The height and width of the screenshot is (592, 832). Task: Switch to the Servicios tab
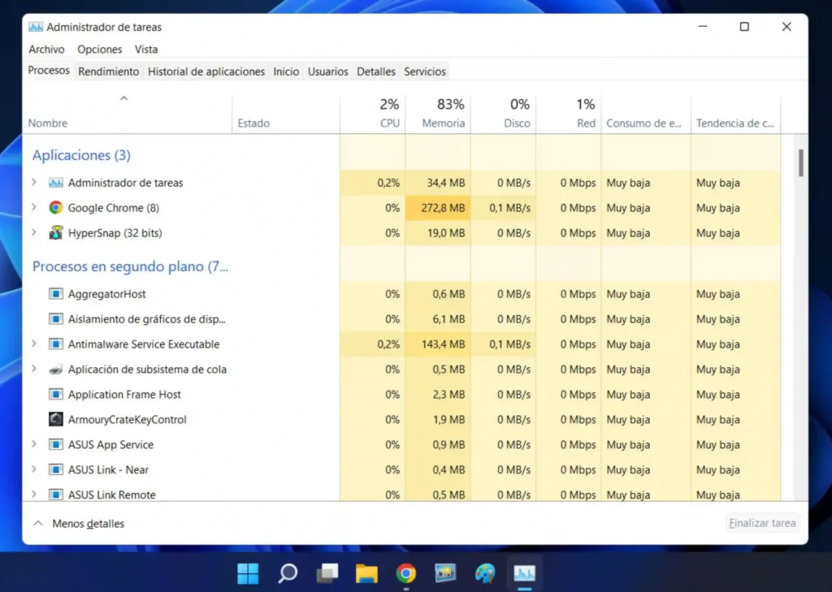pos(425,71)
